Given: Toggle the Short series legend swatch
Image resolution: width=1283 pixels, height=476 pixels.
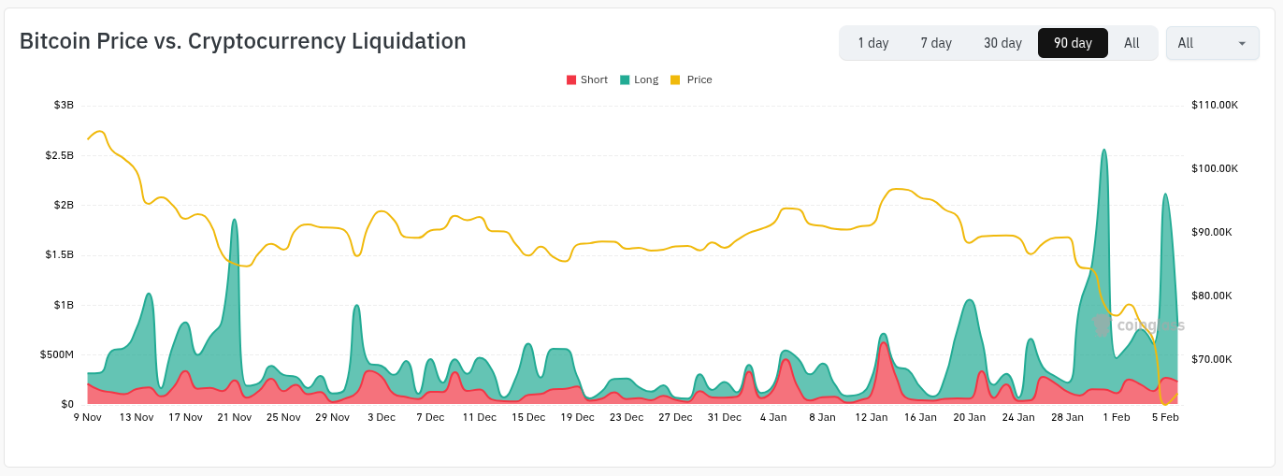Looking at the screenshot, I should click(x=571, y=80).
